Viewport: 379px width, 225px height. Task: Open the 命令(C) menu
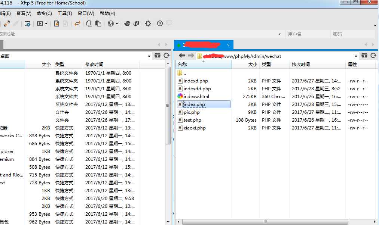(44, 13)
